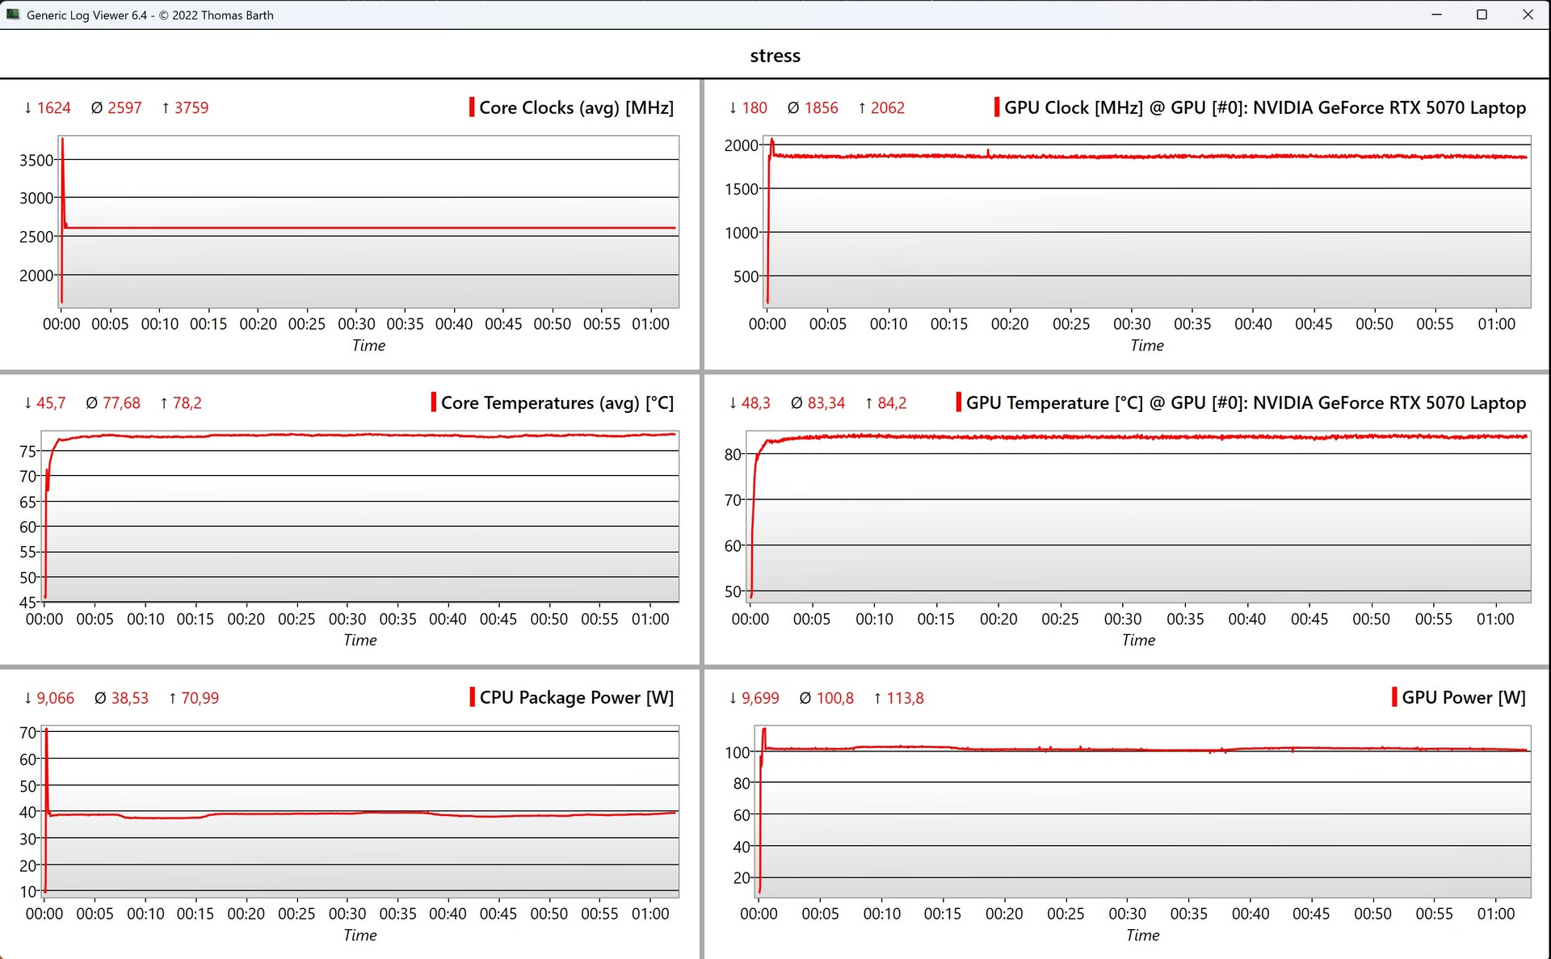Click the Core Clocks maximum value 3759

point(191,107)
